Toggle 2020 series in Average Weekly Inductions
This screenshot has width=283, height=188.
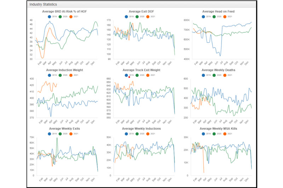pos(140,134)
